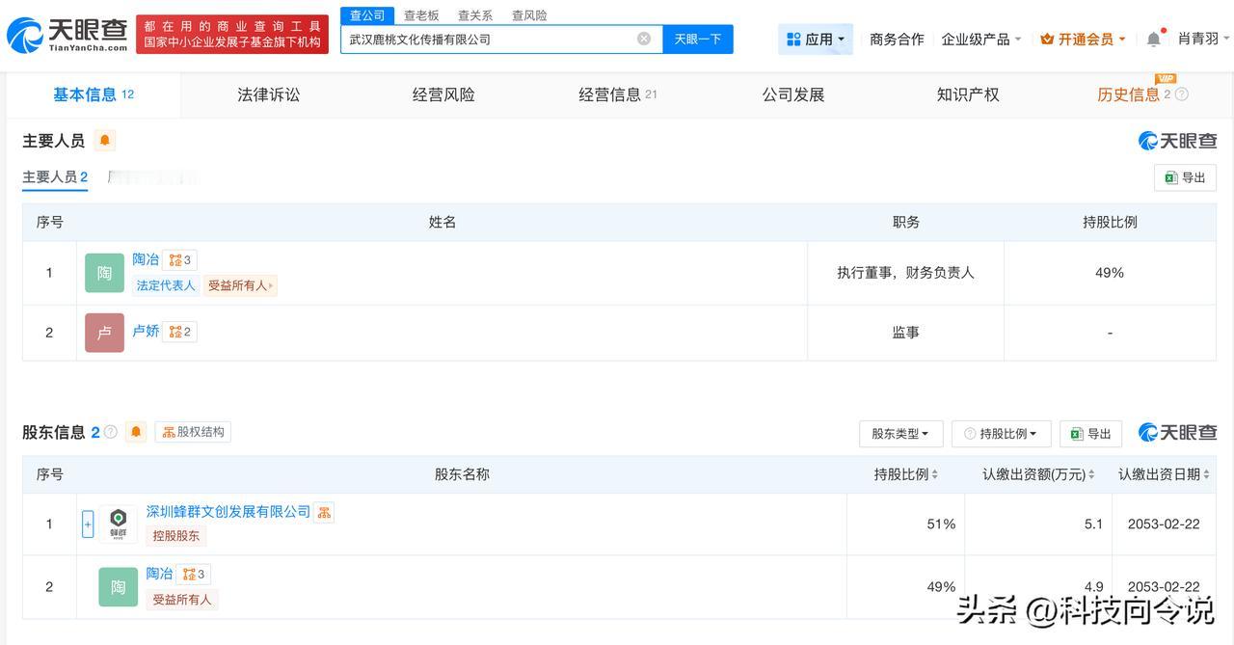Click the bell alert icon next to 股东信息
The height and width of the screenshot is (645, 1234).
pyautogui.click(x=136, y=432)
